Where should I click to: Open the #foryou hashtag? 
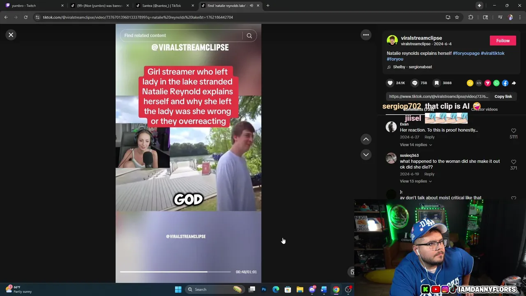pos(395,59)
